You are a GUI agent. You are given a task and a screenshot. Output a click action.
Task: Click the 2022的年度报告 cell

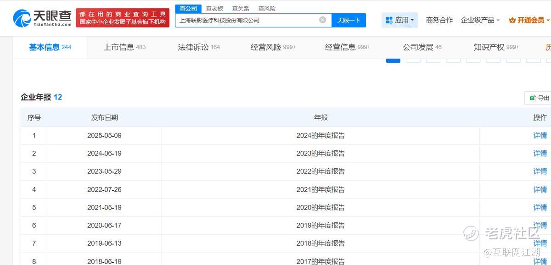tap(320, 171)
